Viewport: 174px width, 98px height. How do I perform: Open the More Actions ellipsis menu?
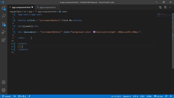[170, 7]
